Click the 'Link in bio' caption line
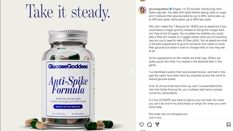Image resolution: width=234 pixels, height=131 pixels. point(155,117)
